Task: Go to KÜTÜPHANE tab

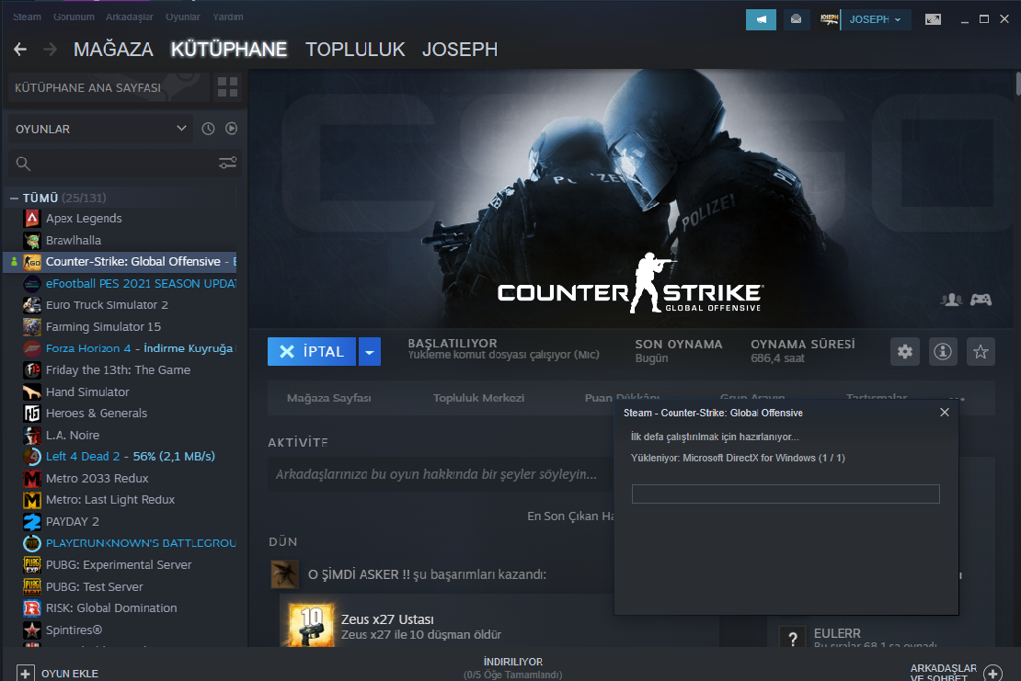Action: (x=228, y=50)
